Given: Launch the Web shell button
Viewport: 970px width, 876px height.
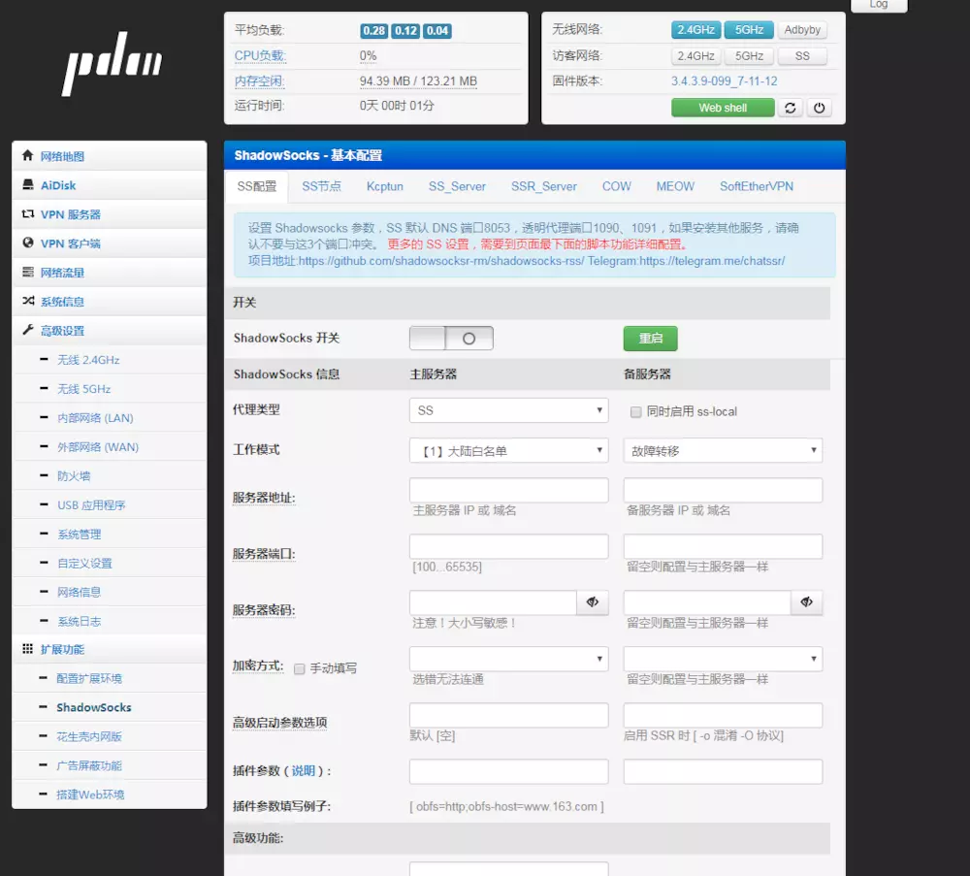Looking at the screenshot, I should [x=723, y=108].
